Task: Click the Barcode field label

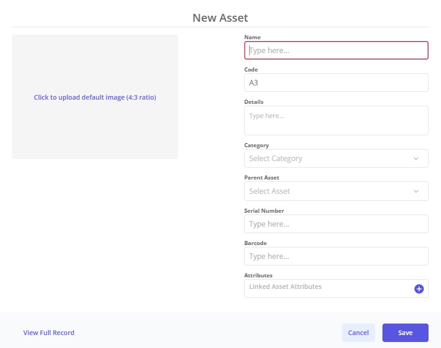Action: click(x=256, y=243)
